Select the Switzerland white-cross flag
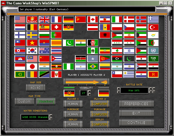 click(56, 27)
